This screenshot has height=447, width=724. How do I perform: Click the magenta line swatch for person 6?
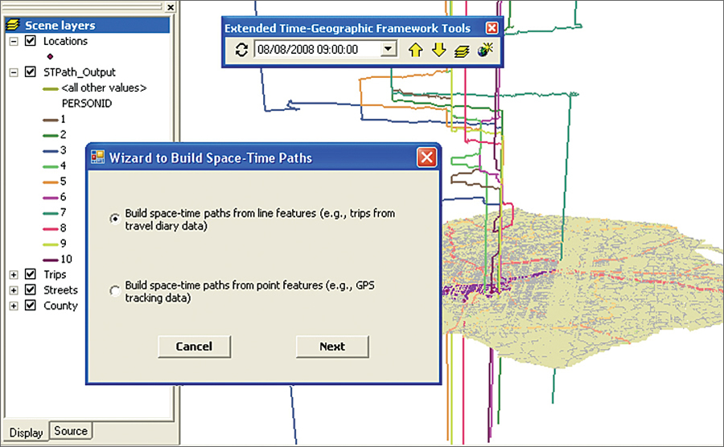51,198
